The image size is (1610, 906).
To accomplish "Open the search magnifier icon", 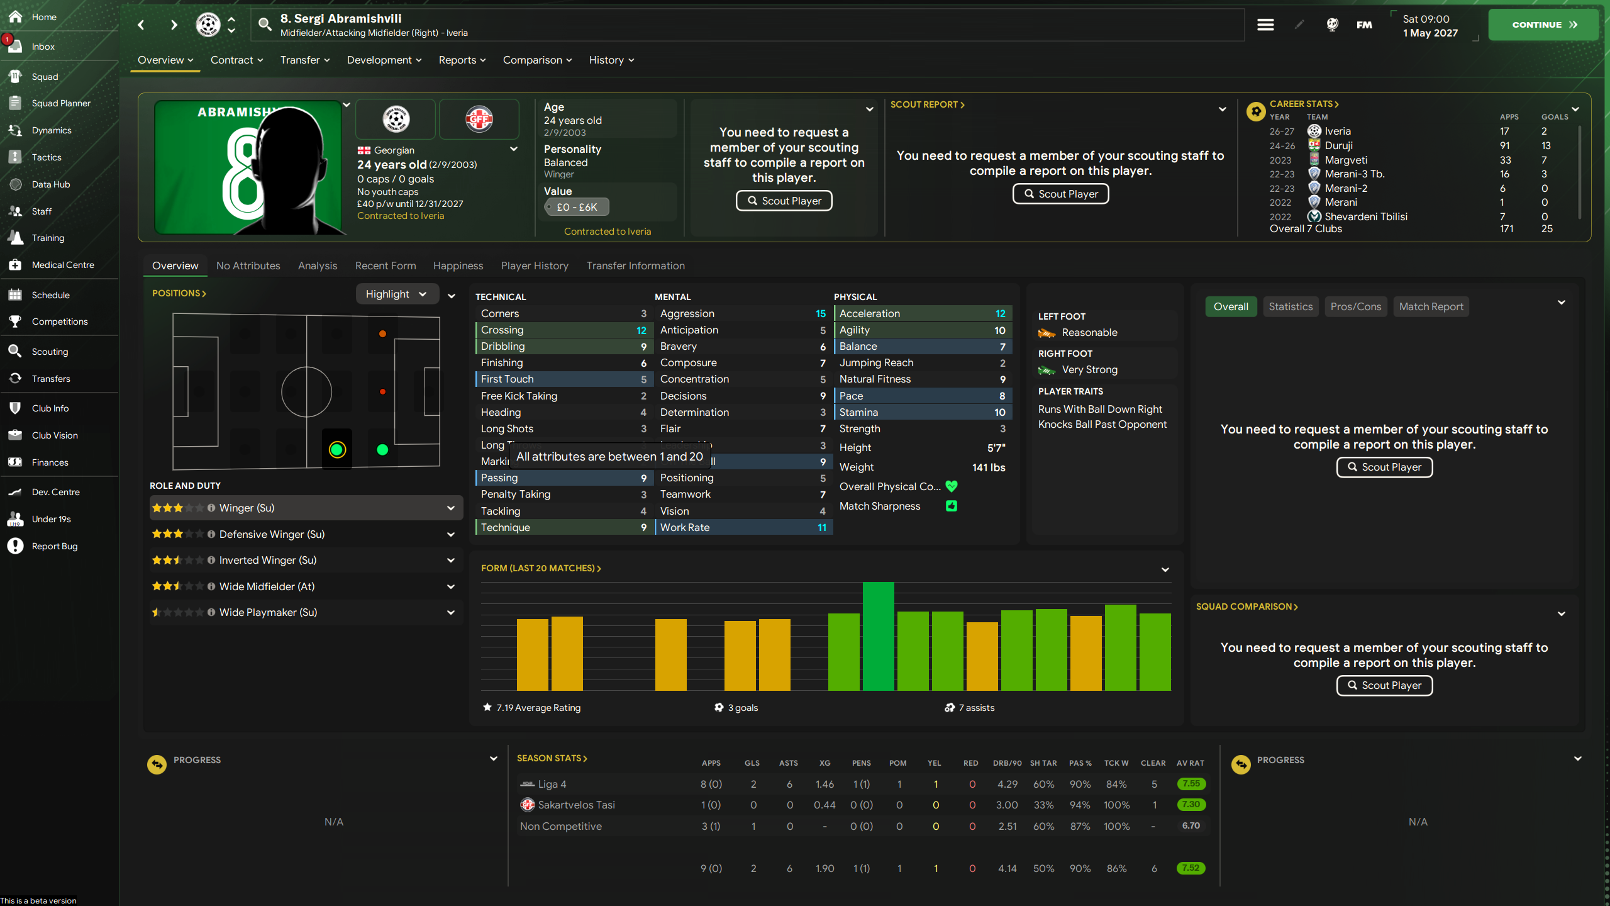I will [265, 25].
